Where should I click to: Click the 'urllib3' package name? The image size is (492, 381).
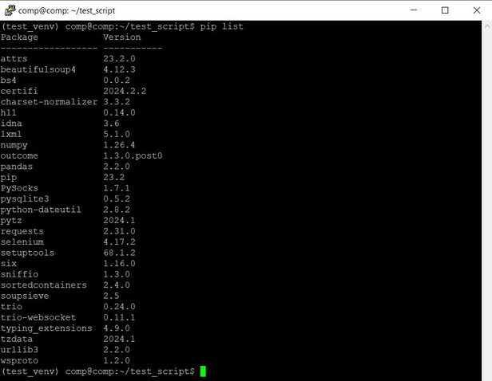coord(19,350)
